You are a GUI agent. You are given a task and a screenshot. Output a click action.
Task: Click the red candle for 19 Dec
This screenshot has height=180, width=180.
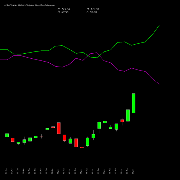pos(13,140)
